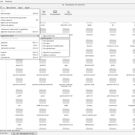Image resolution: width=135 pixels, height=135 pixels.
Task: Open the Sistema panel menu
Action: (x=8, y=1)
